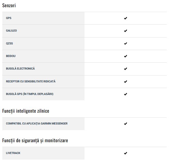Click the GALILEO row checkmark

(125, 31)
